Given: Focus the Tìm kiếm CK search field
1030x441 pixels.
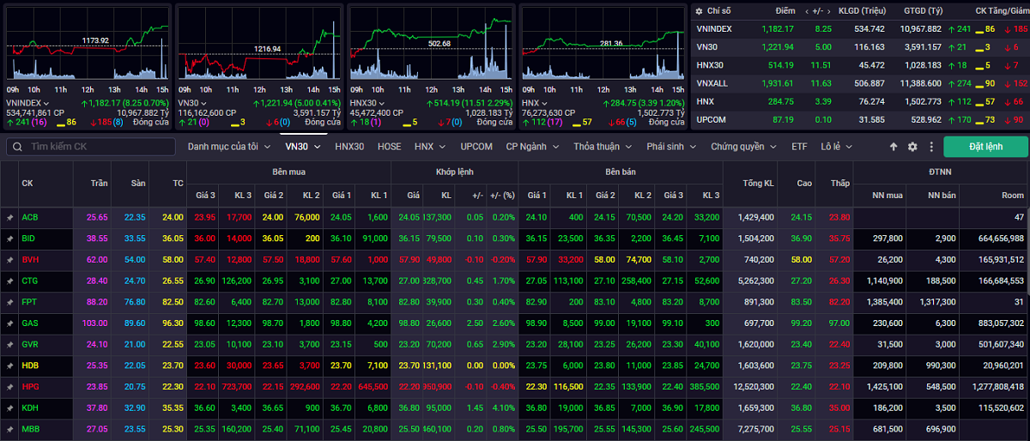Looking at the screenshot, I should [x=89, y=147].
